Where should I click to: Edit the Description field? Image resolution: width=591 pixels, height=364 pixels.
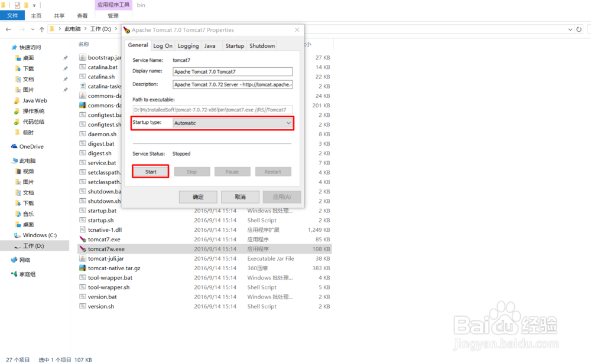click(232, 84)
